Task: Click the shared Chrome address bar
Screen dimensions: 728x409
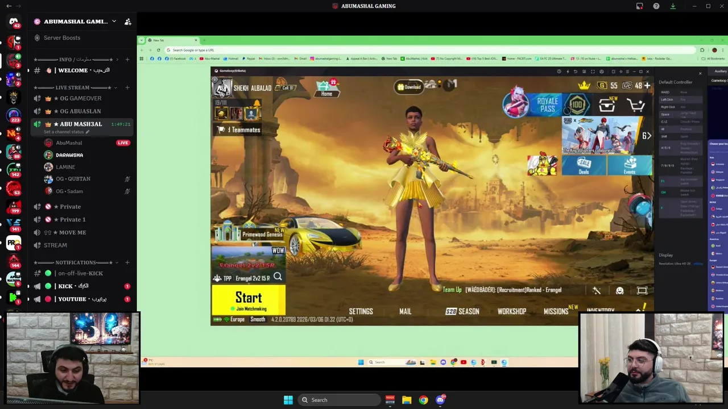Action: tap(431, 50)
